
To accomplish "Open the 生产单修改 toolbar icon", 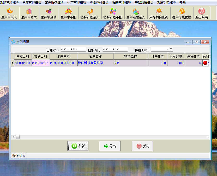I will (29, 14).
